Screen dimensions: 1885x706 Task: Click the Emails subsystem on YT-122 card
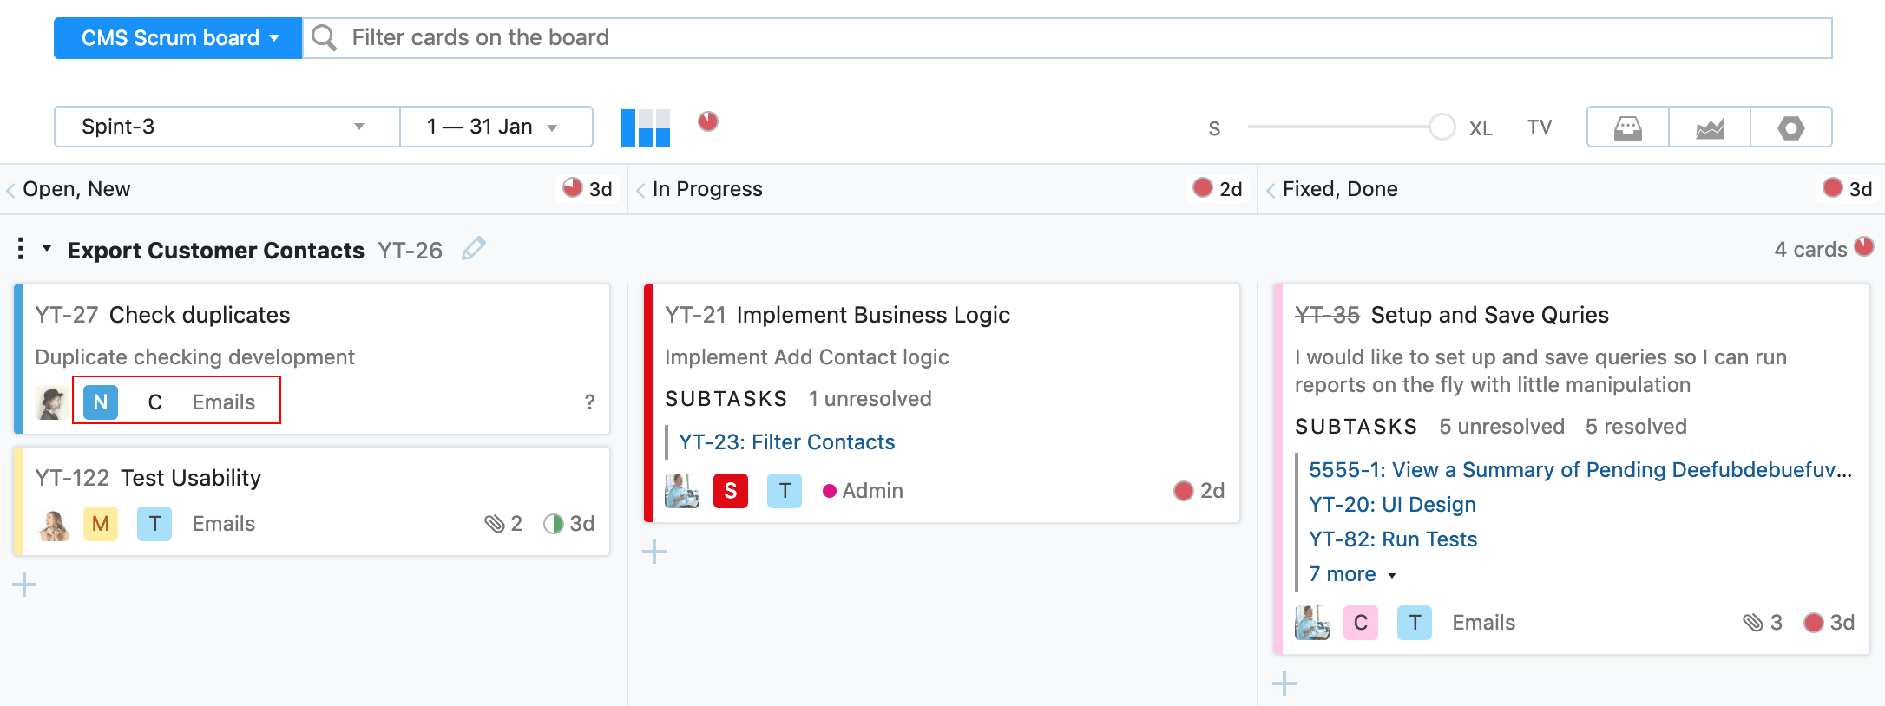224,524
